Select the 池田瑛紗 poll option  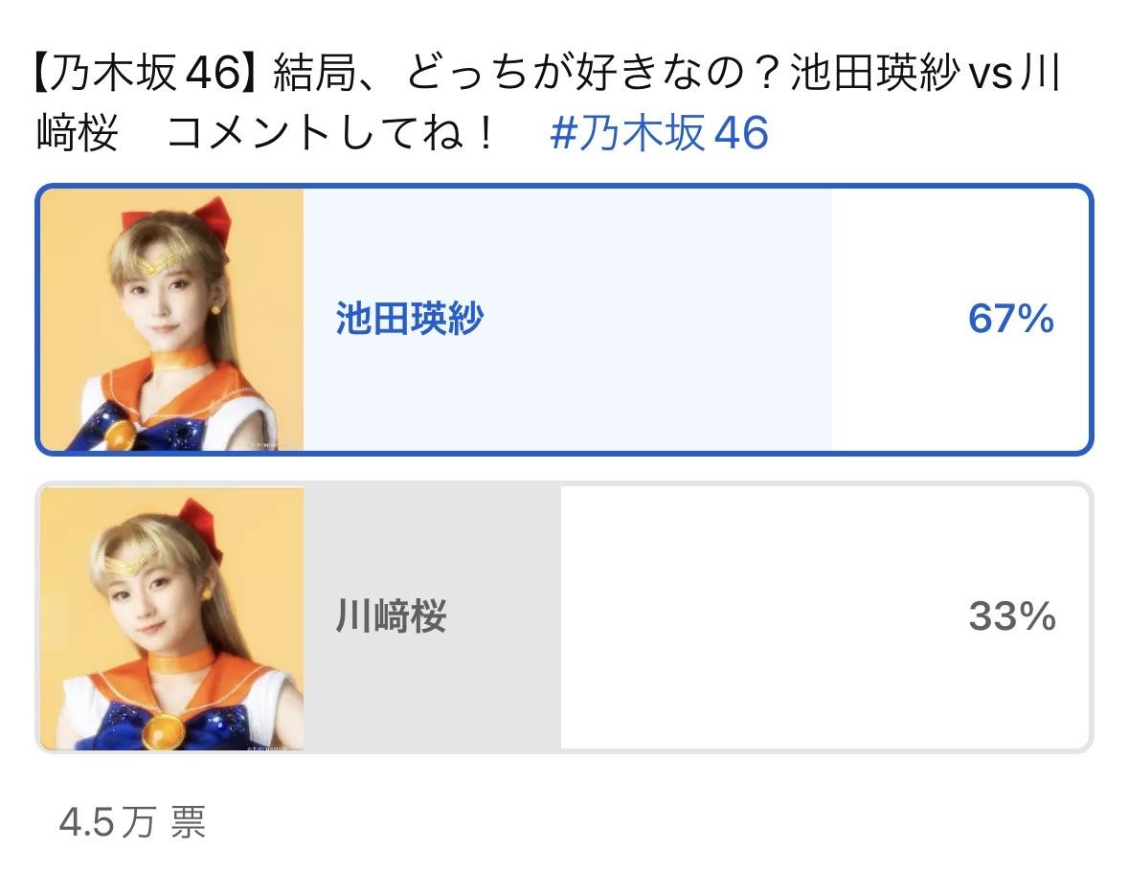coord(565,320)
